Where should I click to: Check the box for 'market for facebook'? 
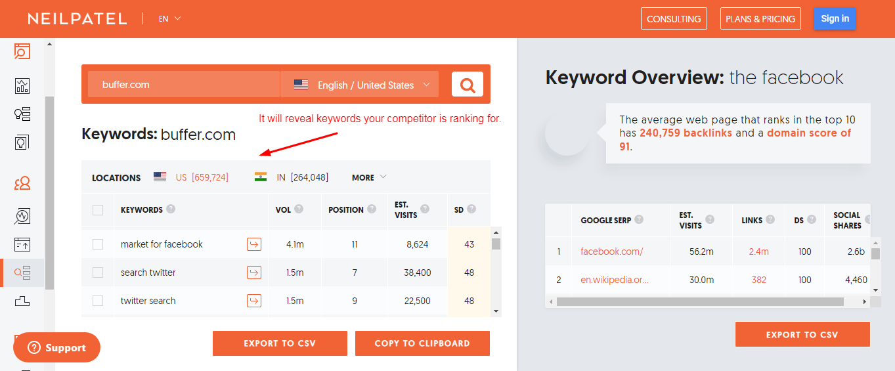point(98,244)
